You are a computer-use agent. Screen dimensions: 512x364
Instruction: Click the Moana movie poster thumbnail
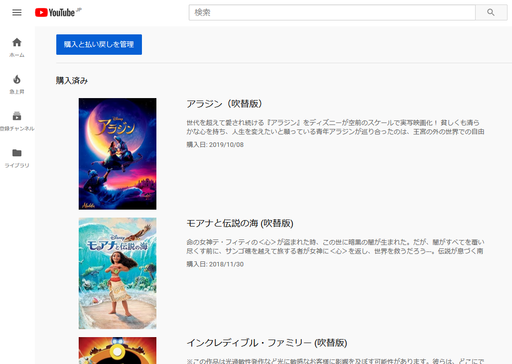(118, 273)
